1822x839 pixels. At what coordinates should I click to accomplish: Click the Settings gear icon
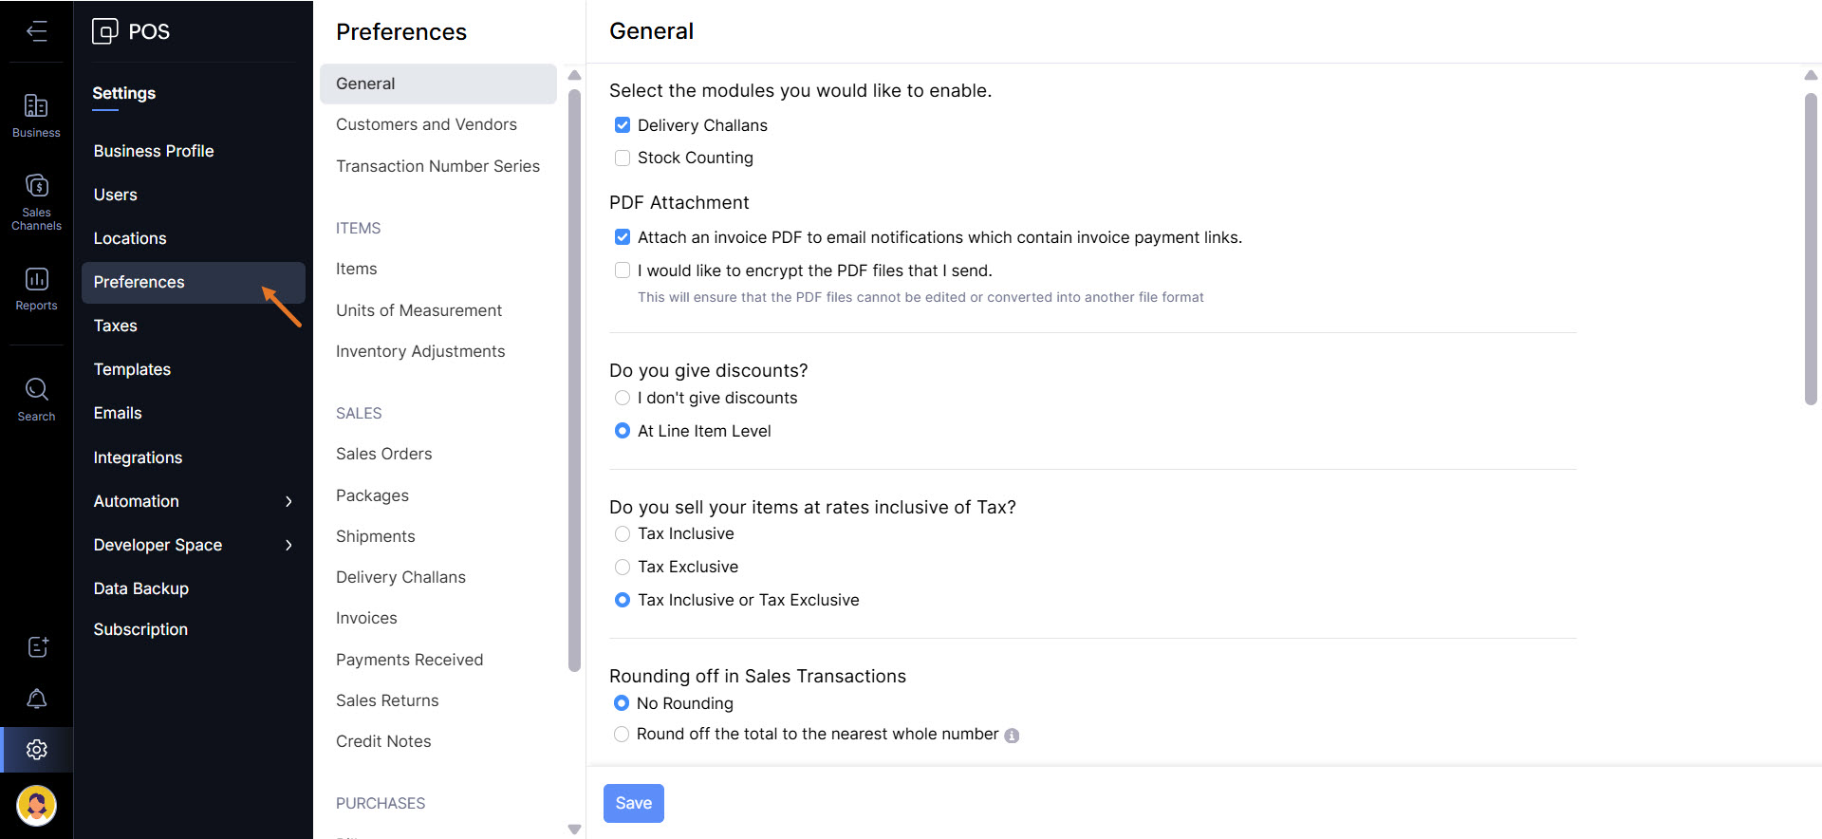pos(36,750)
